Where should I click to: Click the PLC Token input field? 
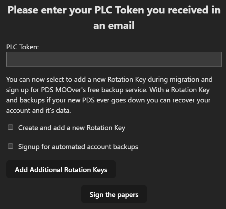click(x=114, y=59)
